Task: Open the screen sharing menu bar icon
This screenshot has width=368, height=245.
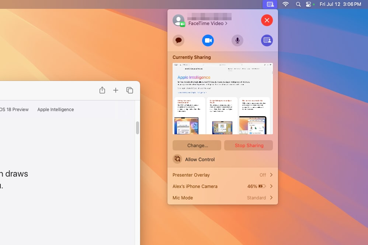Action: (x=270, y=4)
